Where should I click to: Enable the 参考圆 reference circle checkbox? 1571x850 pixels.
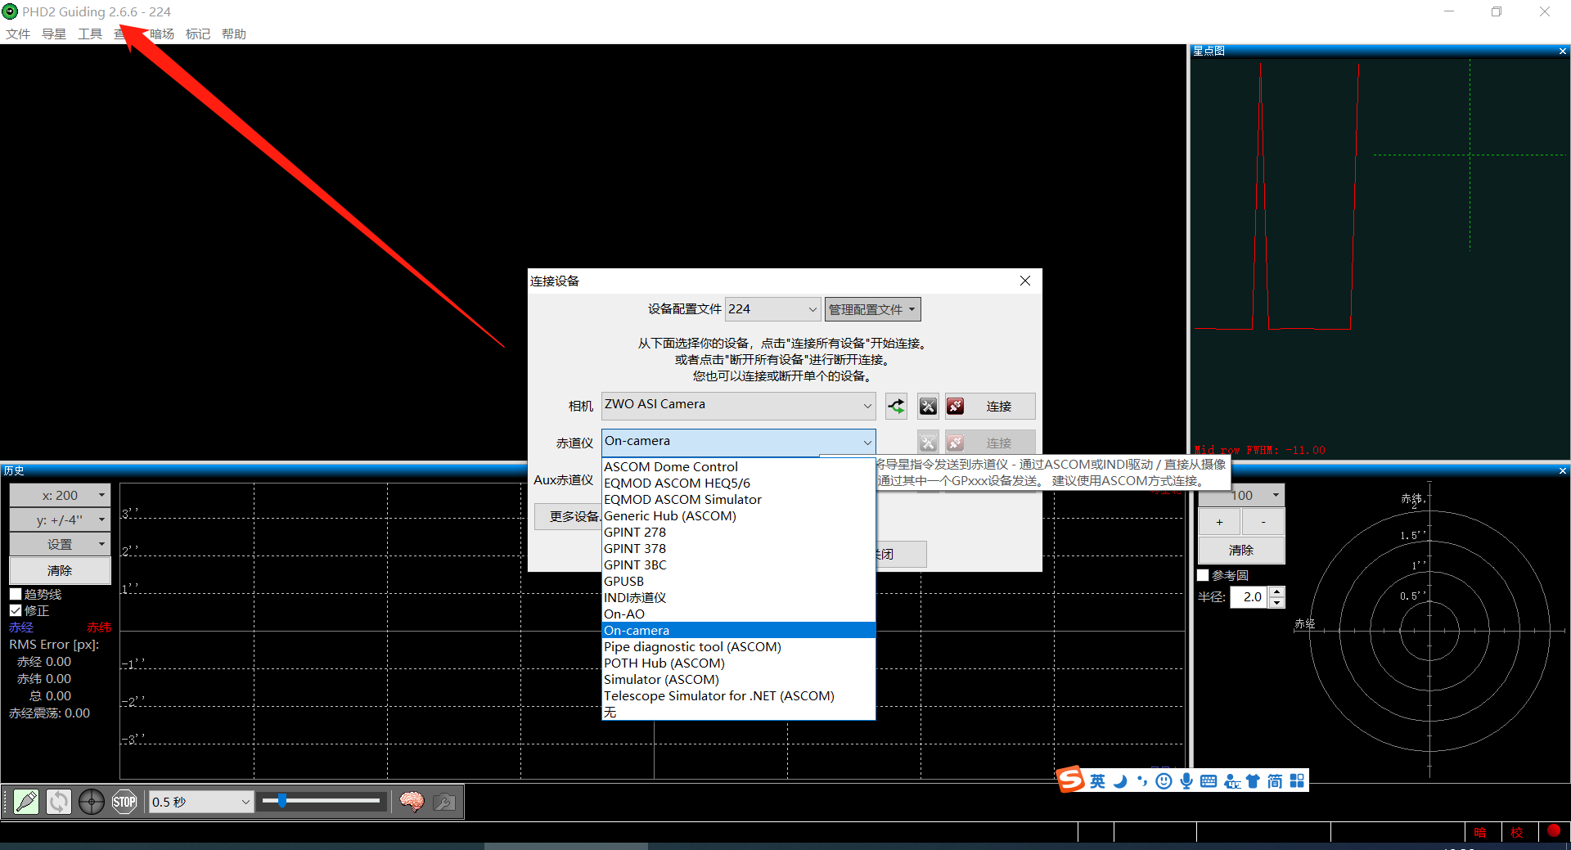[1204, 575]
